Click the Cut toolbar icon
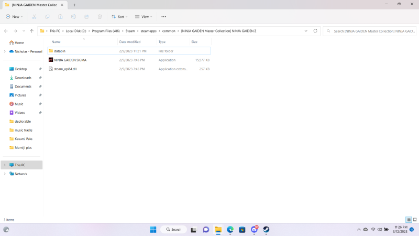 coord(34,17)
